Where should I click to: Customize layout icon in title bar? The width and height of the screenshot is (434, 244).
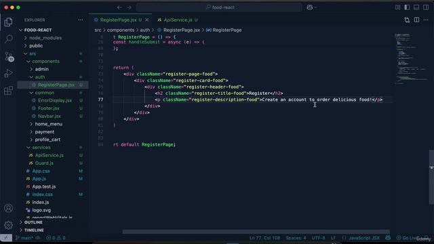398,7
